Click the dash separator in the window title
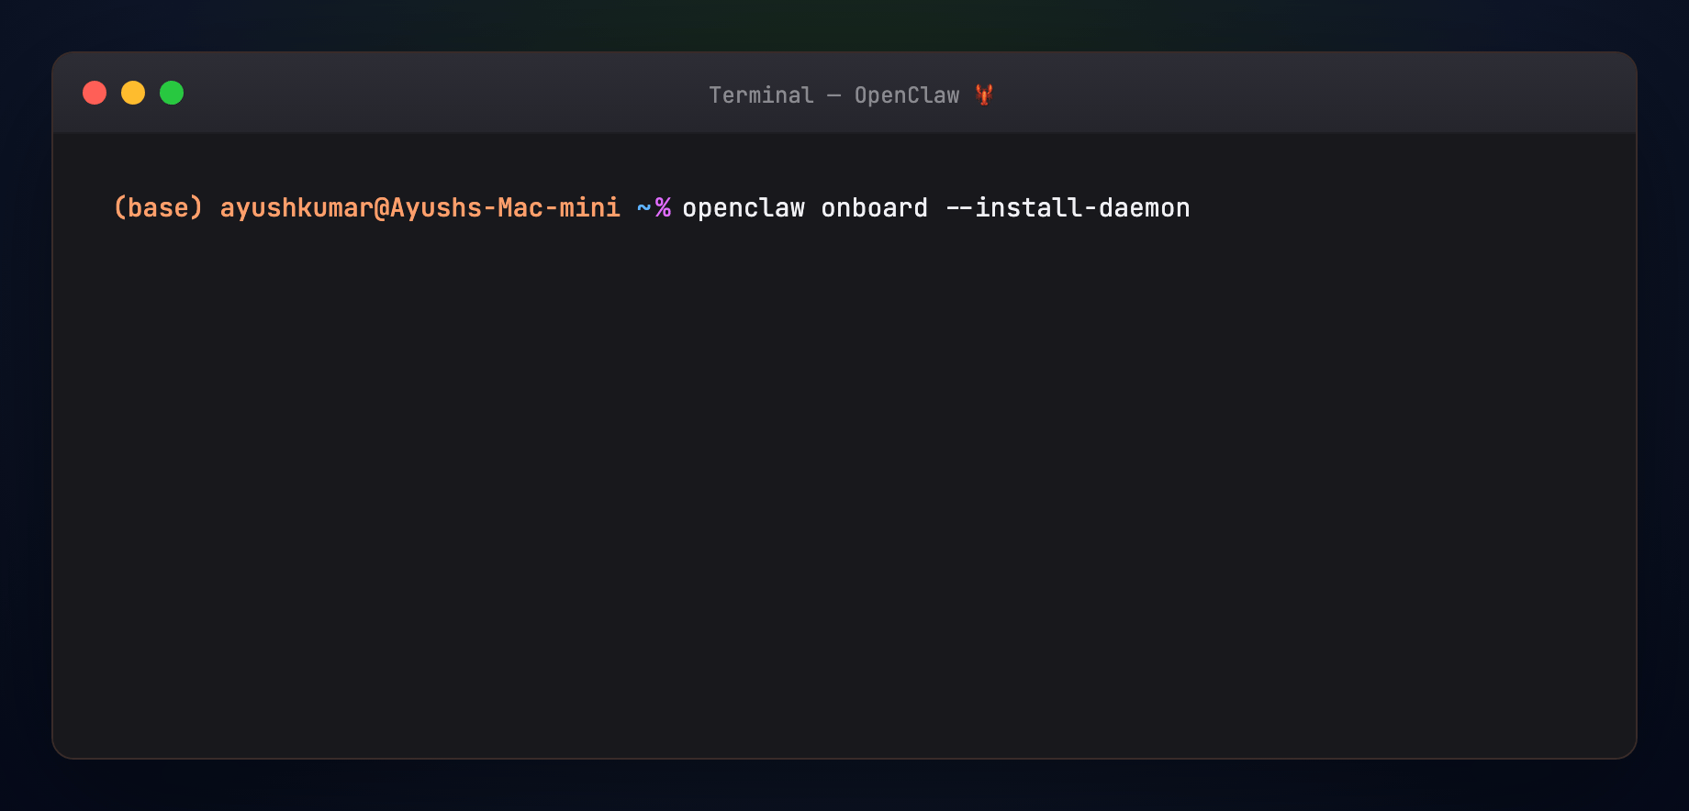 point(834,95)
